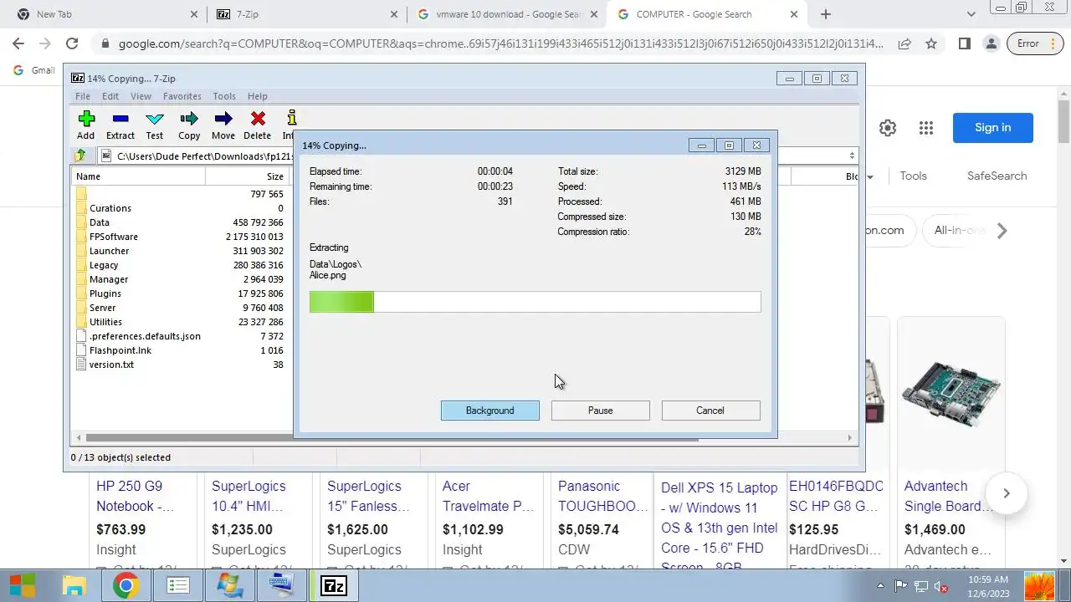Switch to the 7-Zip browser tab
The image size is (1071, 602).
[306, 14]
